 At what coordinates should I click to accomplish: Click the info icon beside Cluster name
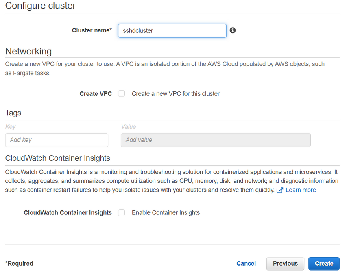[233, 30]
